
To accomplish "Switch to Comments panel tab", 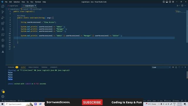I will click(54, 67).
